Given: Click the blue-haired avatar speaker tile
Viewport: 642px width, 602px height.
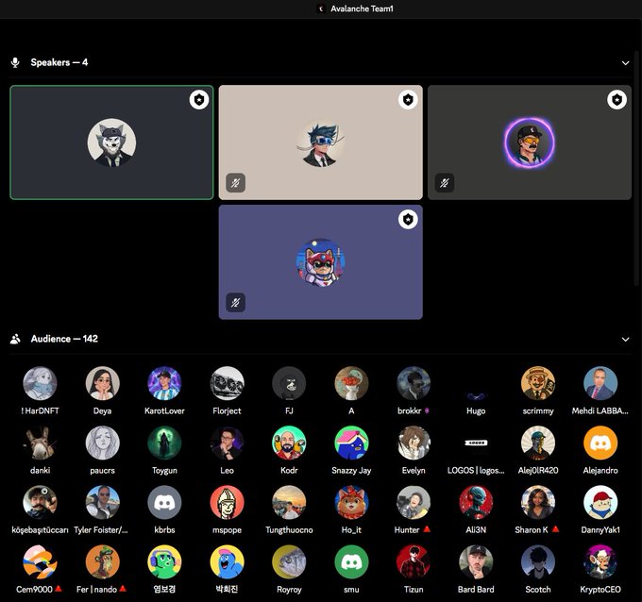Looking at the screenshot, I should pos(321,142).
